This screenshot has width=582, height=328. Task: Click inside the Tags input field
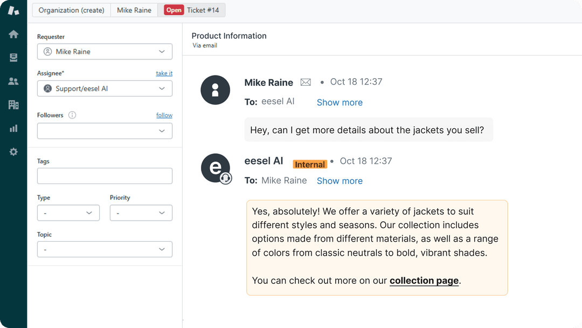click(105, 176)
